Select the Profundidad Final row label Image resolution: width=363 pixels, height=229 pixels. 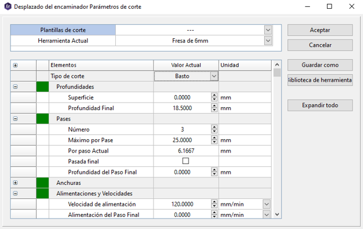point(91,108)
